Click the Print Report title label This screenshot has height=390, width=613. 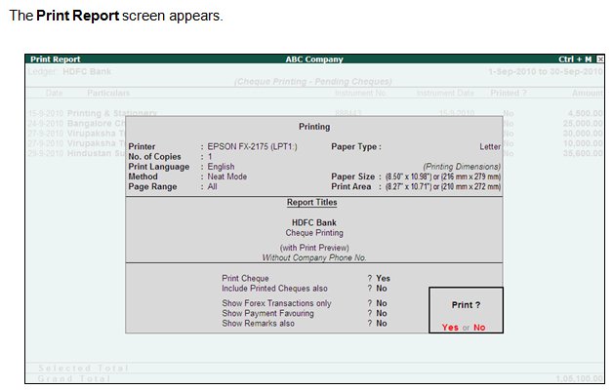pos(56,59)
